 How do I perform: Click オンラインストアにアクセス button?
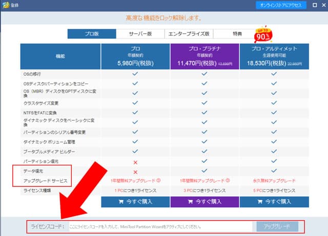[281, 5]
